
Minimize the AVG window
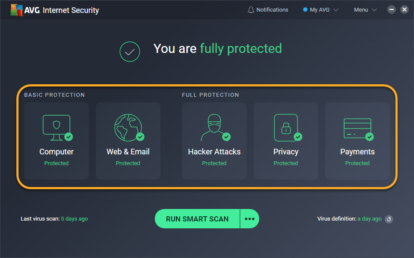coord(391,9)
